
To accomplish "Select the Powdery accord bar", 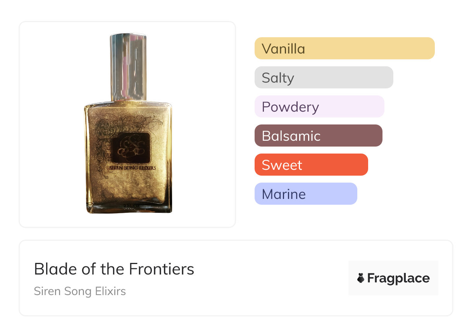I will click(x=319, y=107).
